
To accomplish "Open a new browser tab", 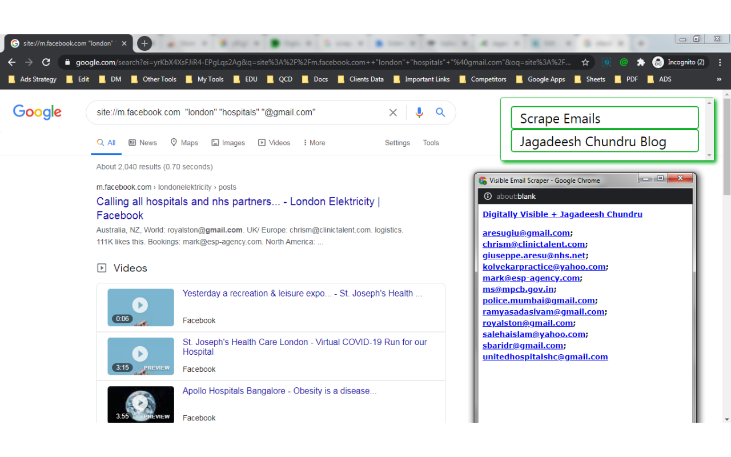I will pos(144,43).
